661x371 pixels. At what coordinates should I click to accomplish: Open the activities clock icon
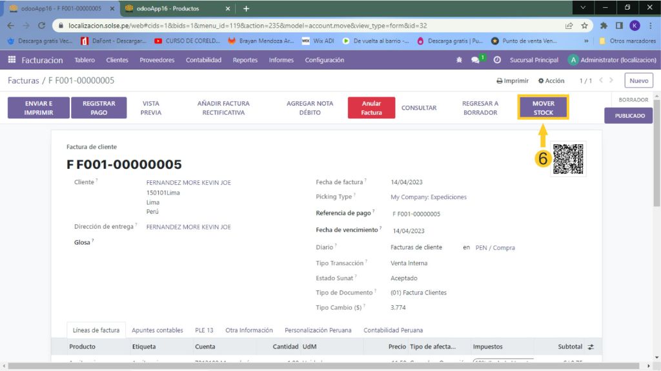pyautogui.click(x=497, y=60)
